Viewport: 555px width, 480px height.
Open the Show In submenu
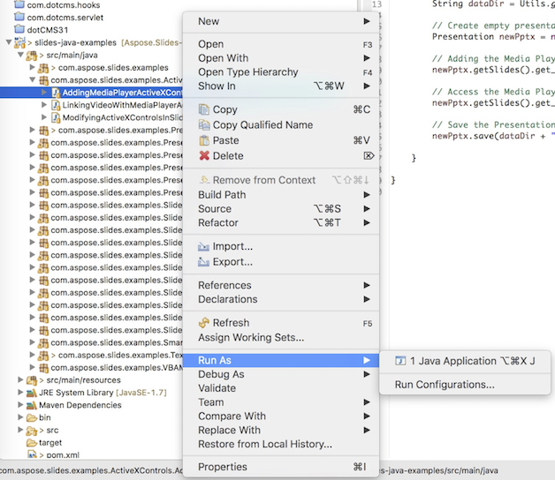(x=281, y=86)
